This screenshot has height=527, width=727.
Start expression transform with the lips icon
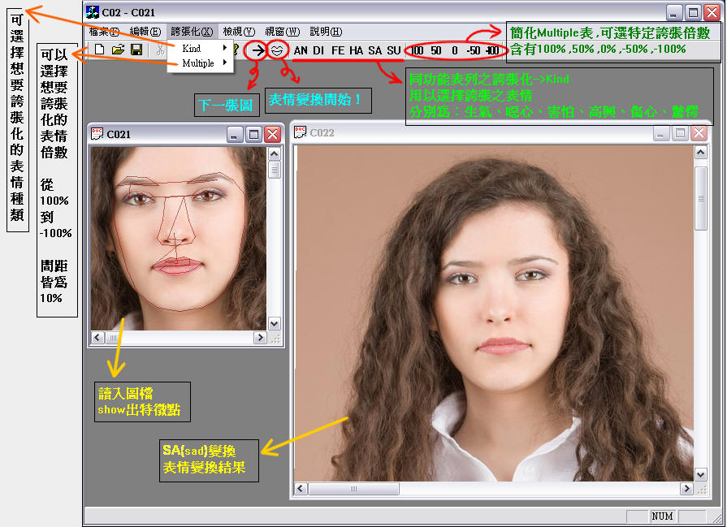(278, 50)
